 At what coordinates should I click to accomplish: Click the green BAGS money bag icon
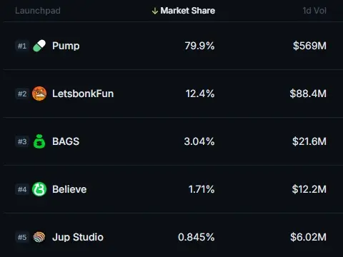[39, 141]
